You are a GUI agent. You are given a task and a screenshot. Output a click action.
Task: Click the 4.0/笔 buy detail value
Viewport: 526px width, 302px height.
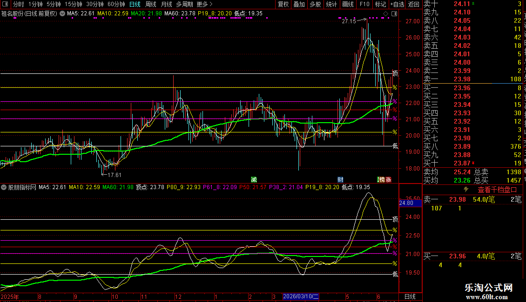point(486,256)
